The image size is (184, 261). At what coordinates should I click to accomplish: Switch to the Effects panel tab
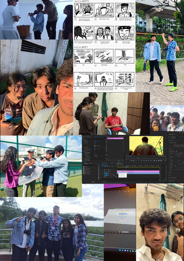pos(86,163)
